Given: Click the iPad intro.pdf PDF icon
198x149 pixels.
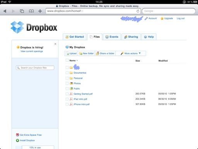Looking at the screenshot, I should click(x=71, y=99).
